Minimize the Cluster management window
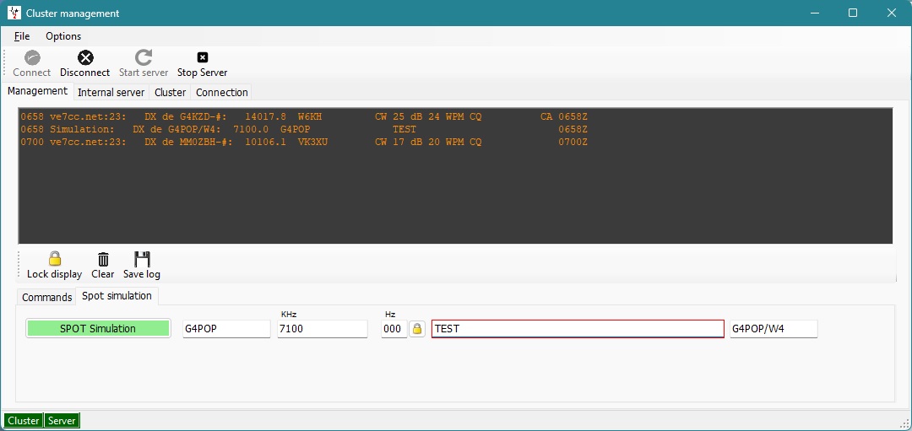 click(x=814, y=13)
